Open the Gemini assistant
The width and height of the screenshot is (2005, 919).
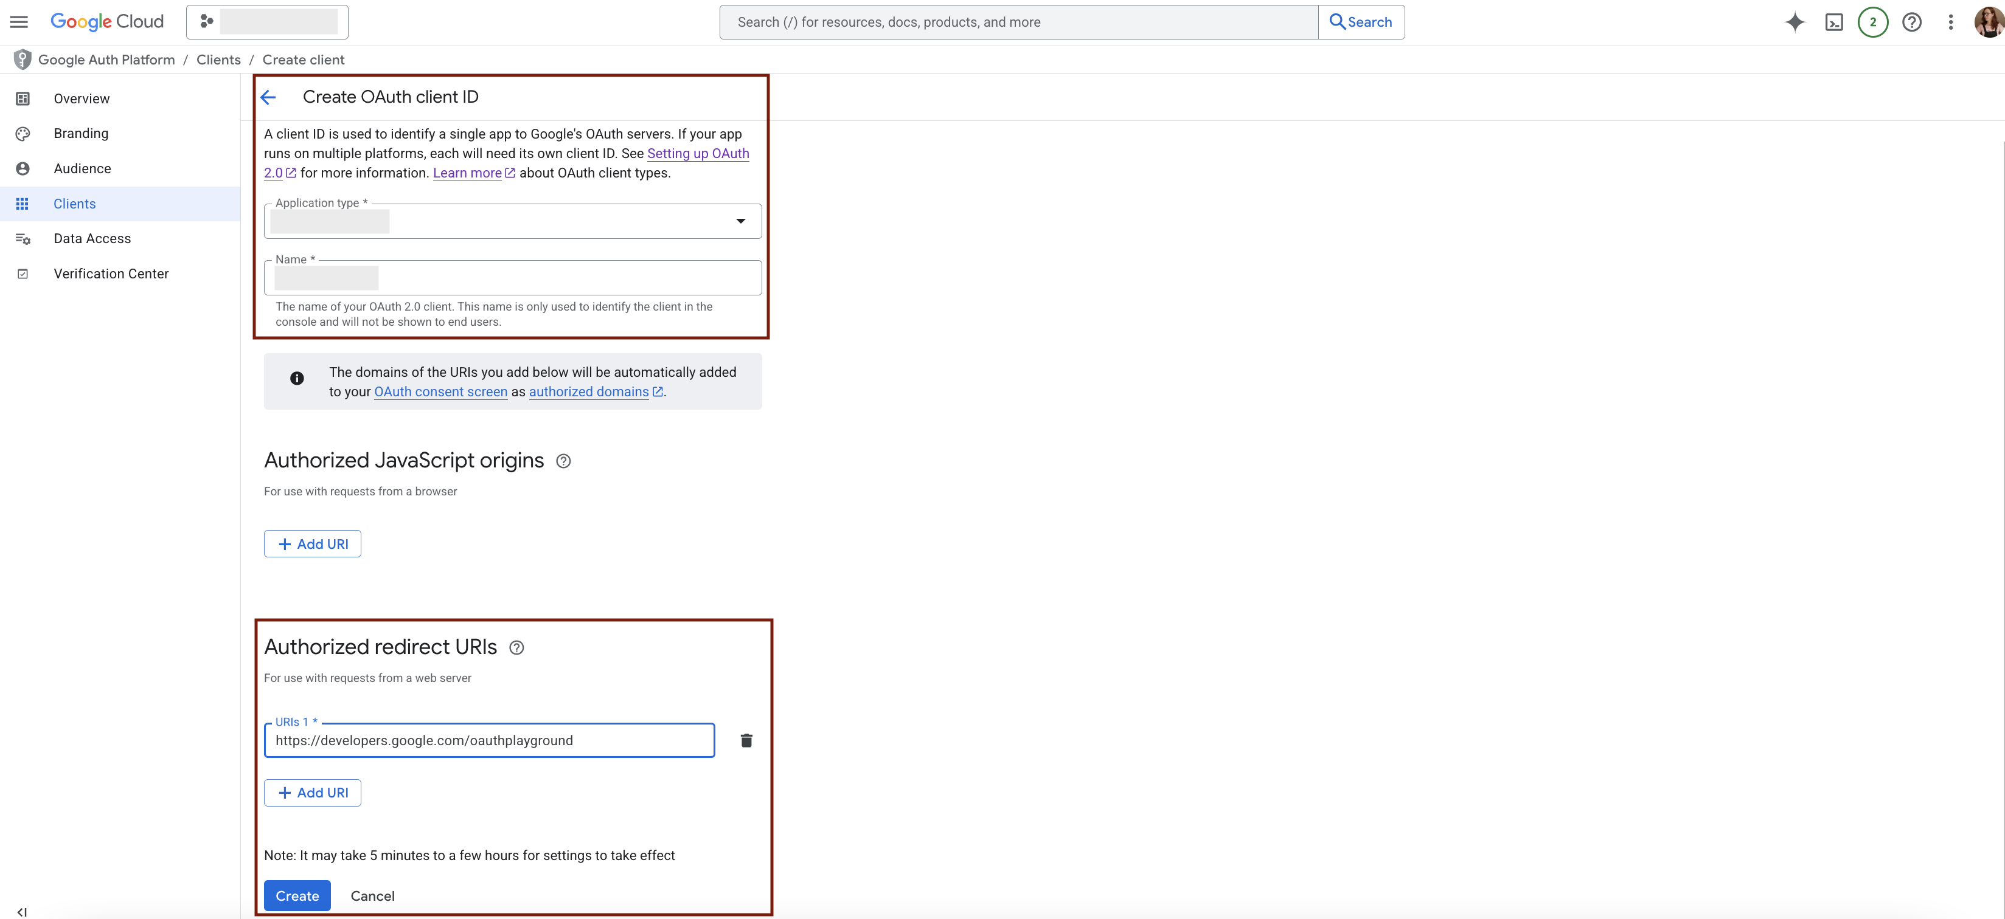point(1794,22)
